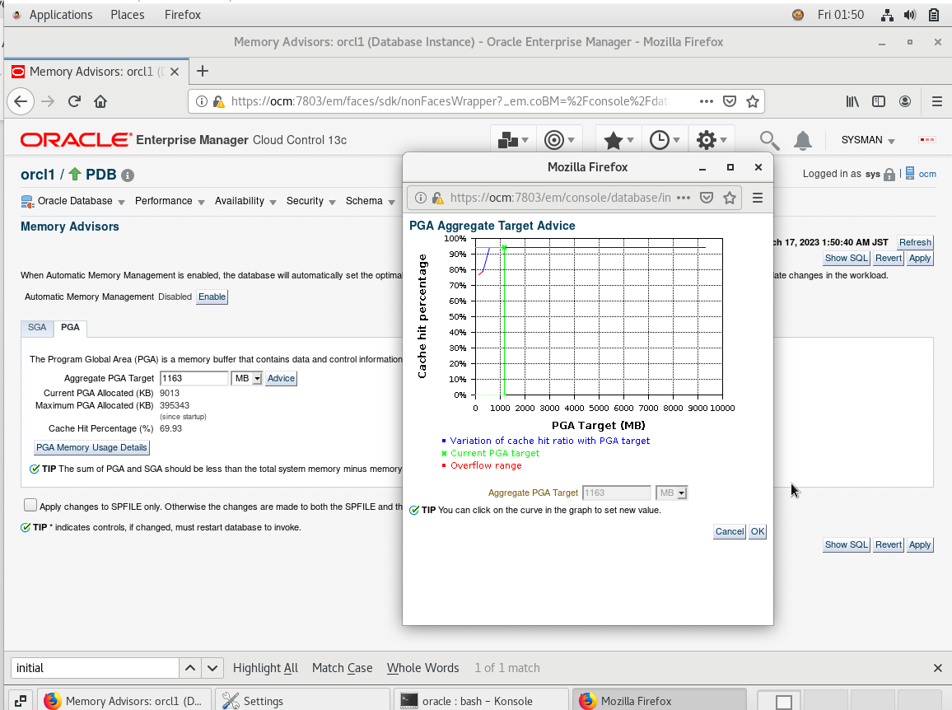
Task: Click top Show SQL button
Action: 847,258
